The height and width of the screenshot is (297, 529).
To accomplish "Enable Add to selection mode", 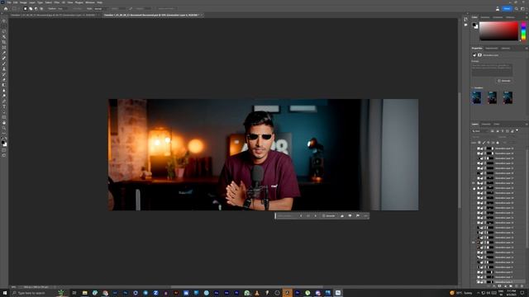I will 31,8.
